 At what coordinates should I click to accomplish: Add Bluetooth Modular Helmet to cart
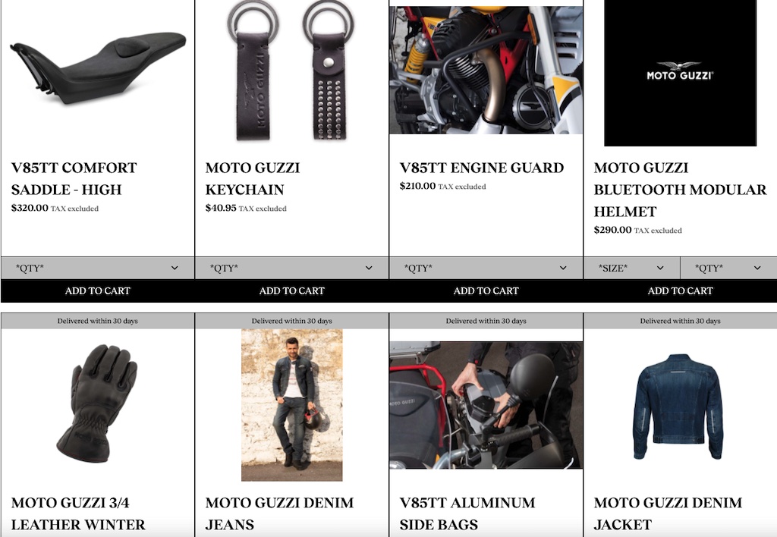pyautogui.click(x=681, y=290)
